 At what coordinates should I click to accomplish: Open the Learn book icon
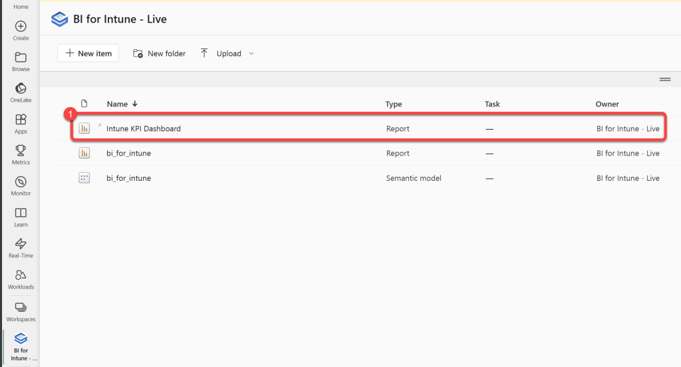(x=21, y=213)
